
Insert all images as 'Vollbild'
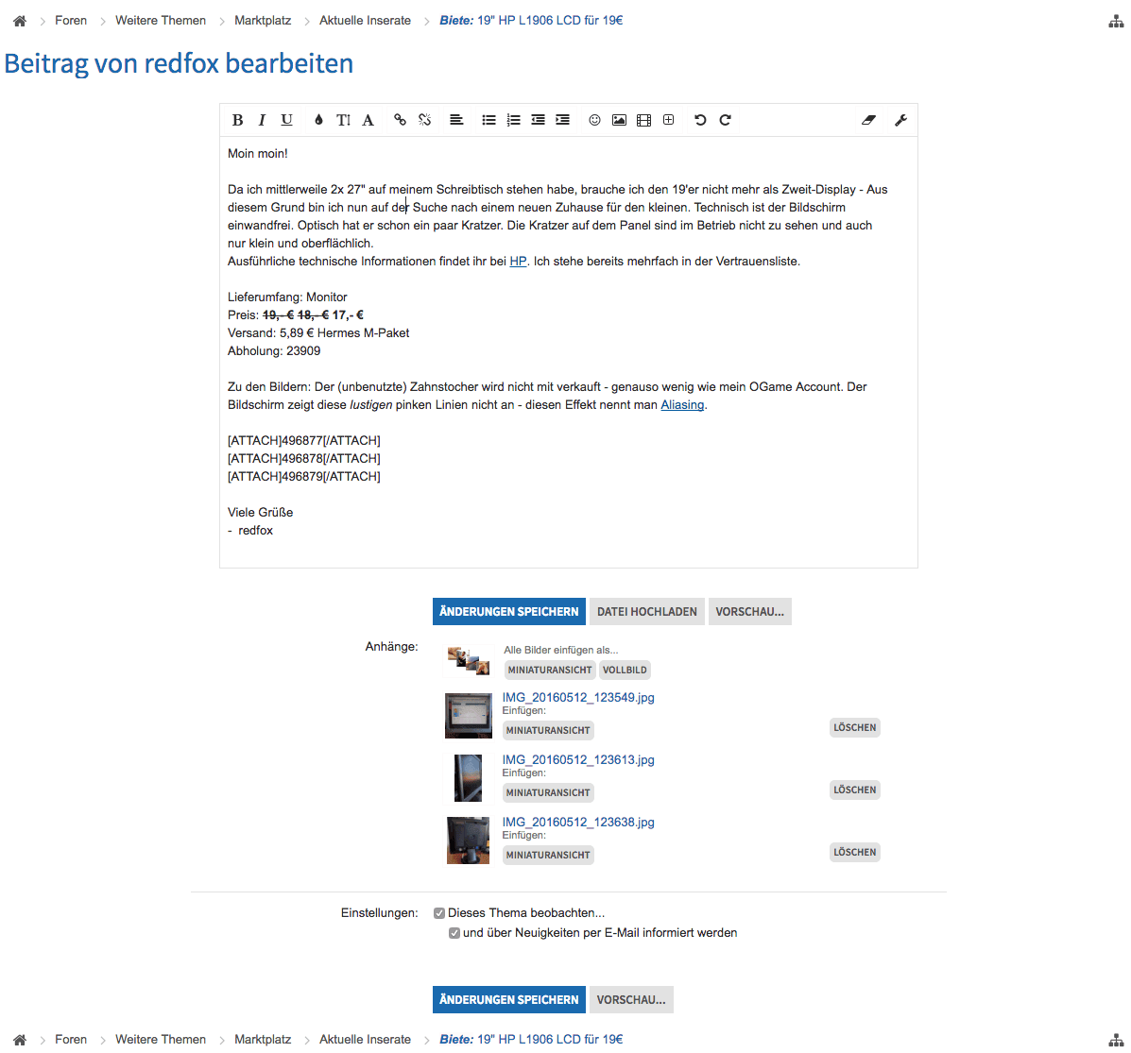625,671
